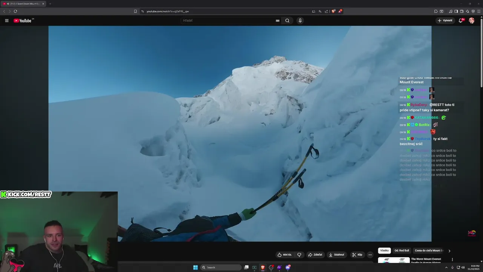Screen dimensions: 483x272
Task: Click the browser back arrow
Action: pyautogui.click(x=4, y=11)
